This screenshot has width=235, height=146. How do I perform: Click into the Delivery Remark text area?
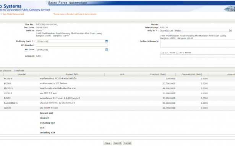coord(198,44)
